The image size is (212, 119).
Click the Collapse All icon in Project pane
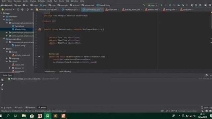[x=22, y=10]
